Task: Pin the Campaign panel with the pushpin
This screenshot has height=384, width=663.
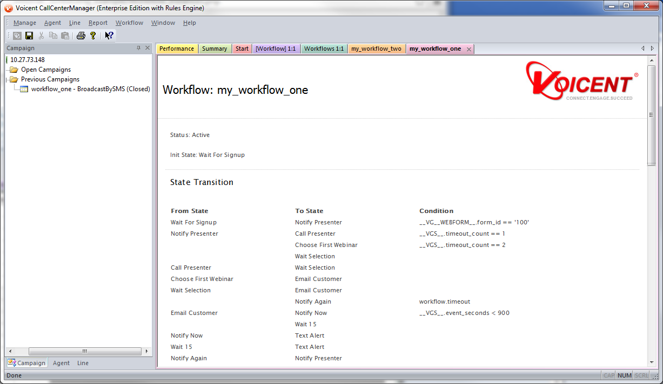Action: pyautogui.click(x=138, y=48)
